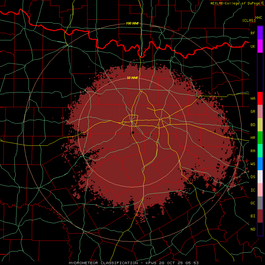The width and height of the screenshot is (265, 265).
Task: Select the GR pink legend swatch
Action: 260,112
